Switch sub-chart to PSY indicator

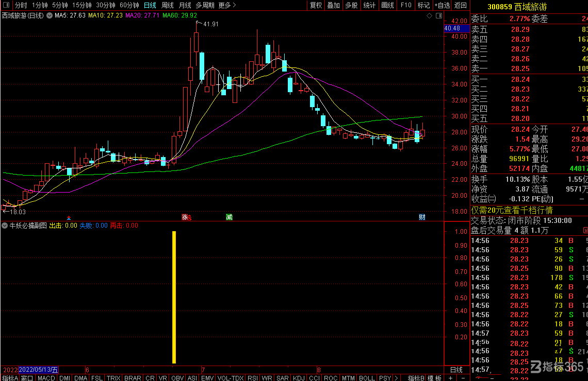[385, 378]
